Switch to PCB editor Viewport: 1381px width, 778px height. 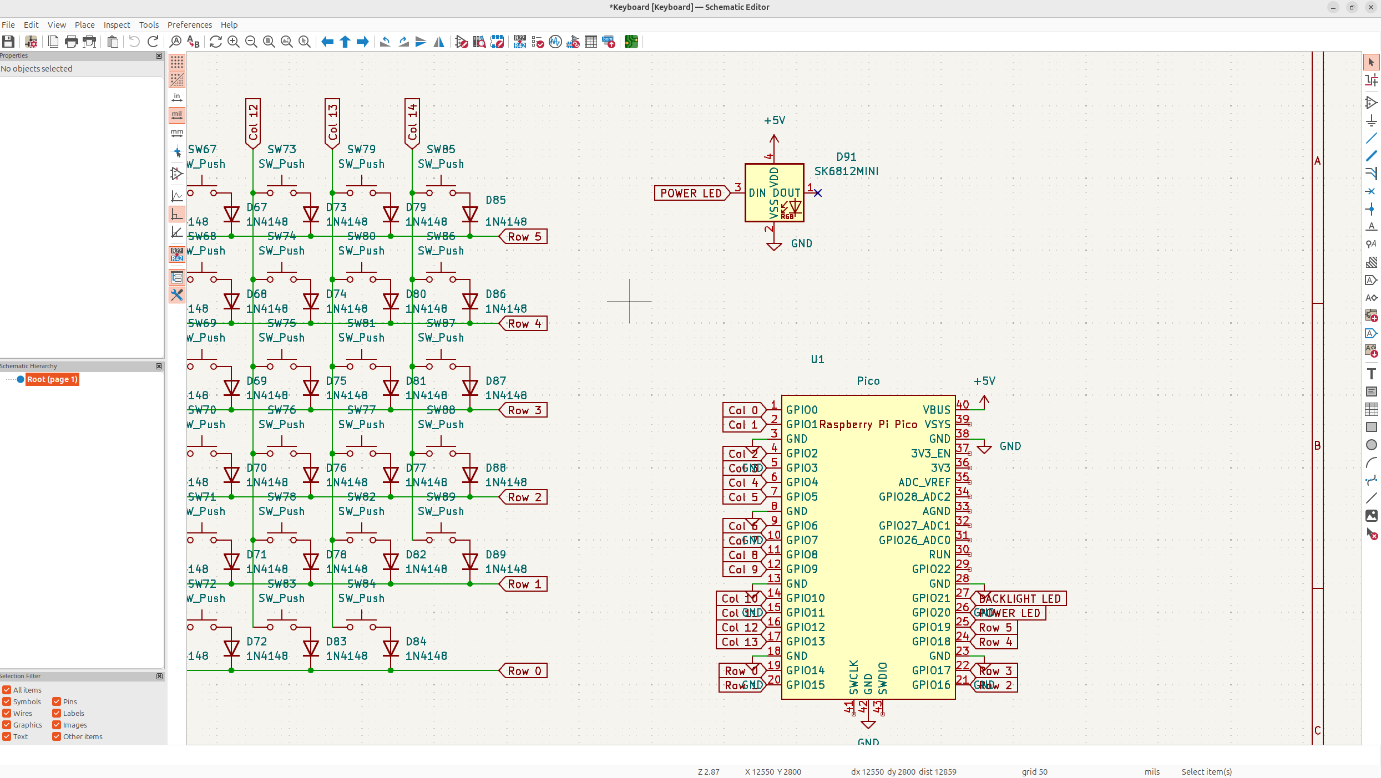[x=631, y=42]
